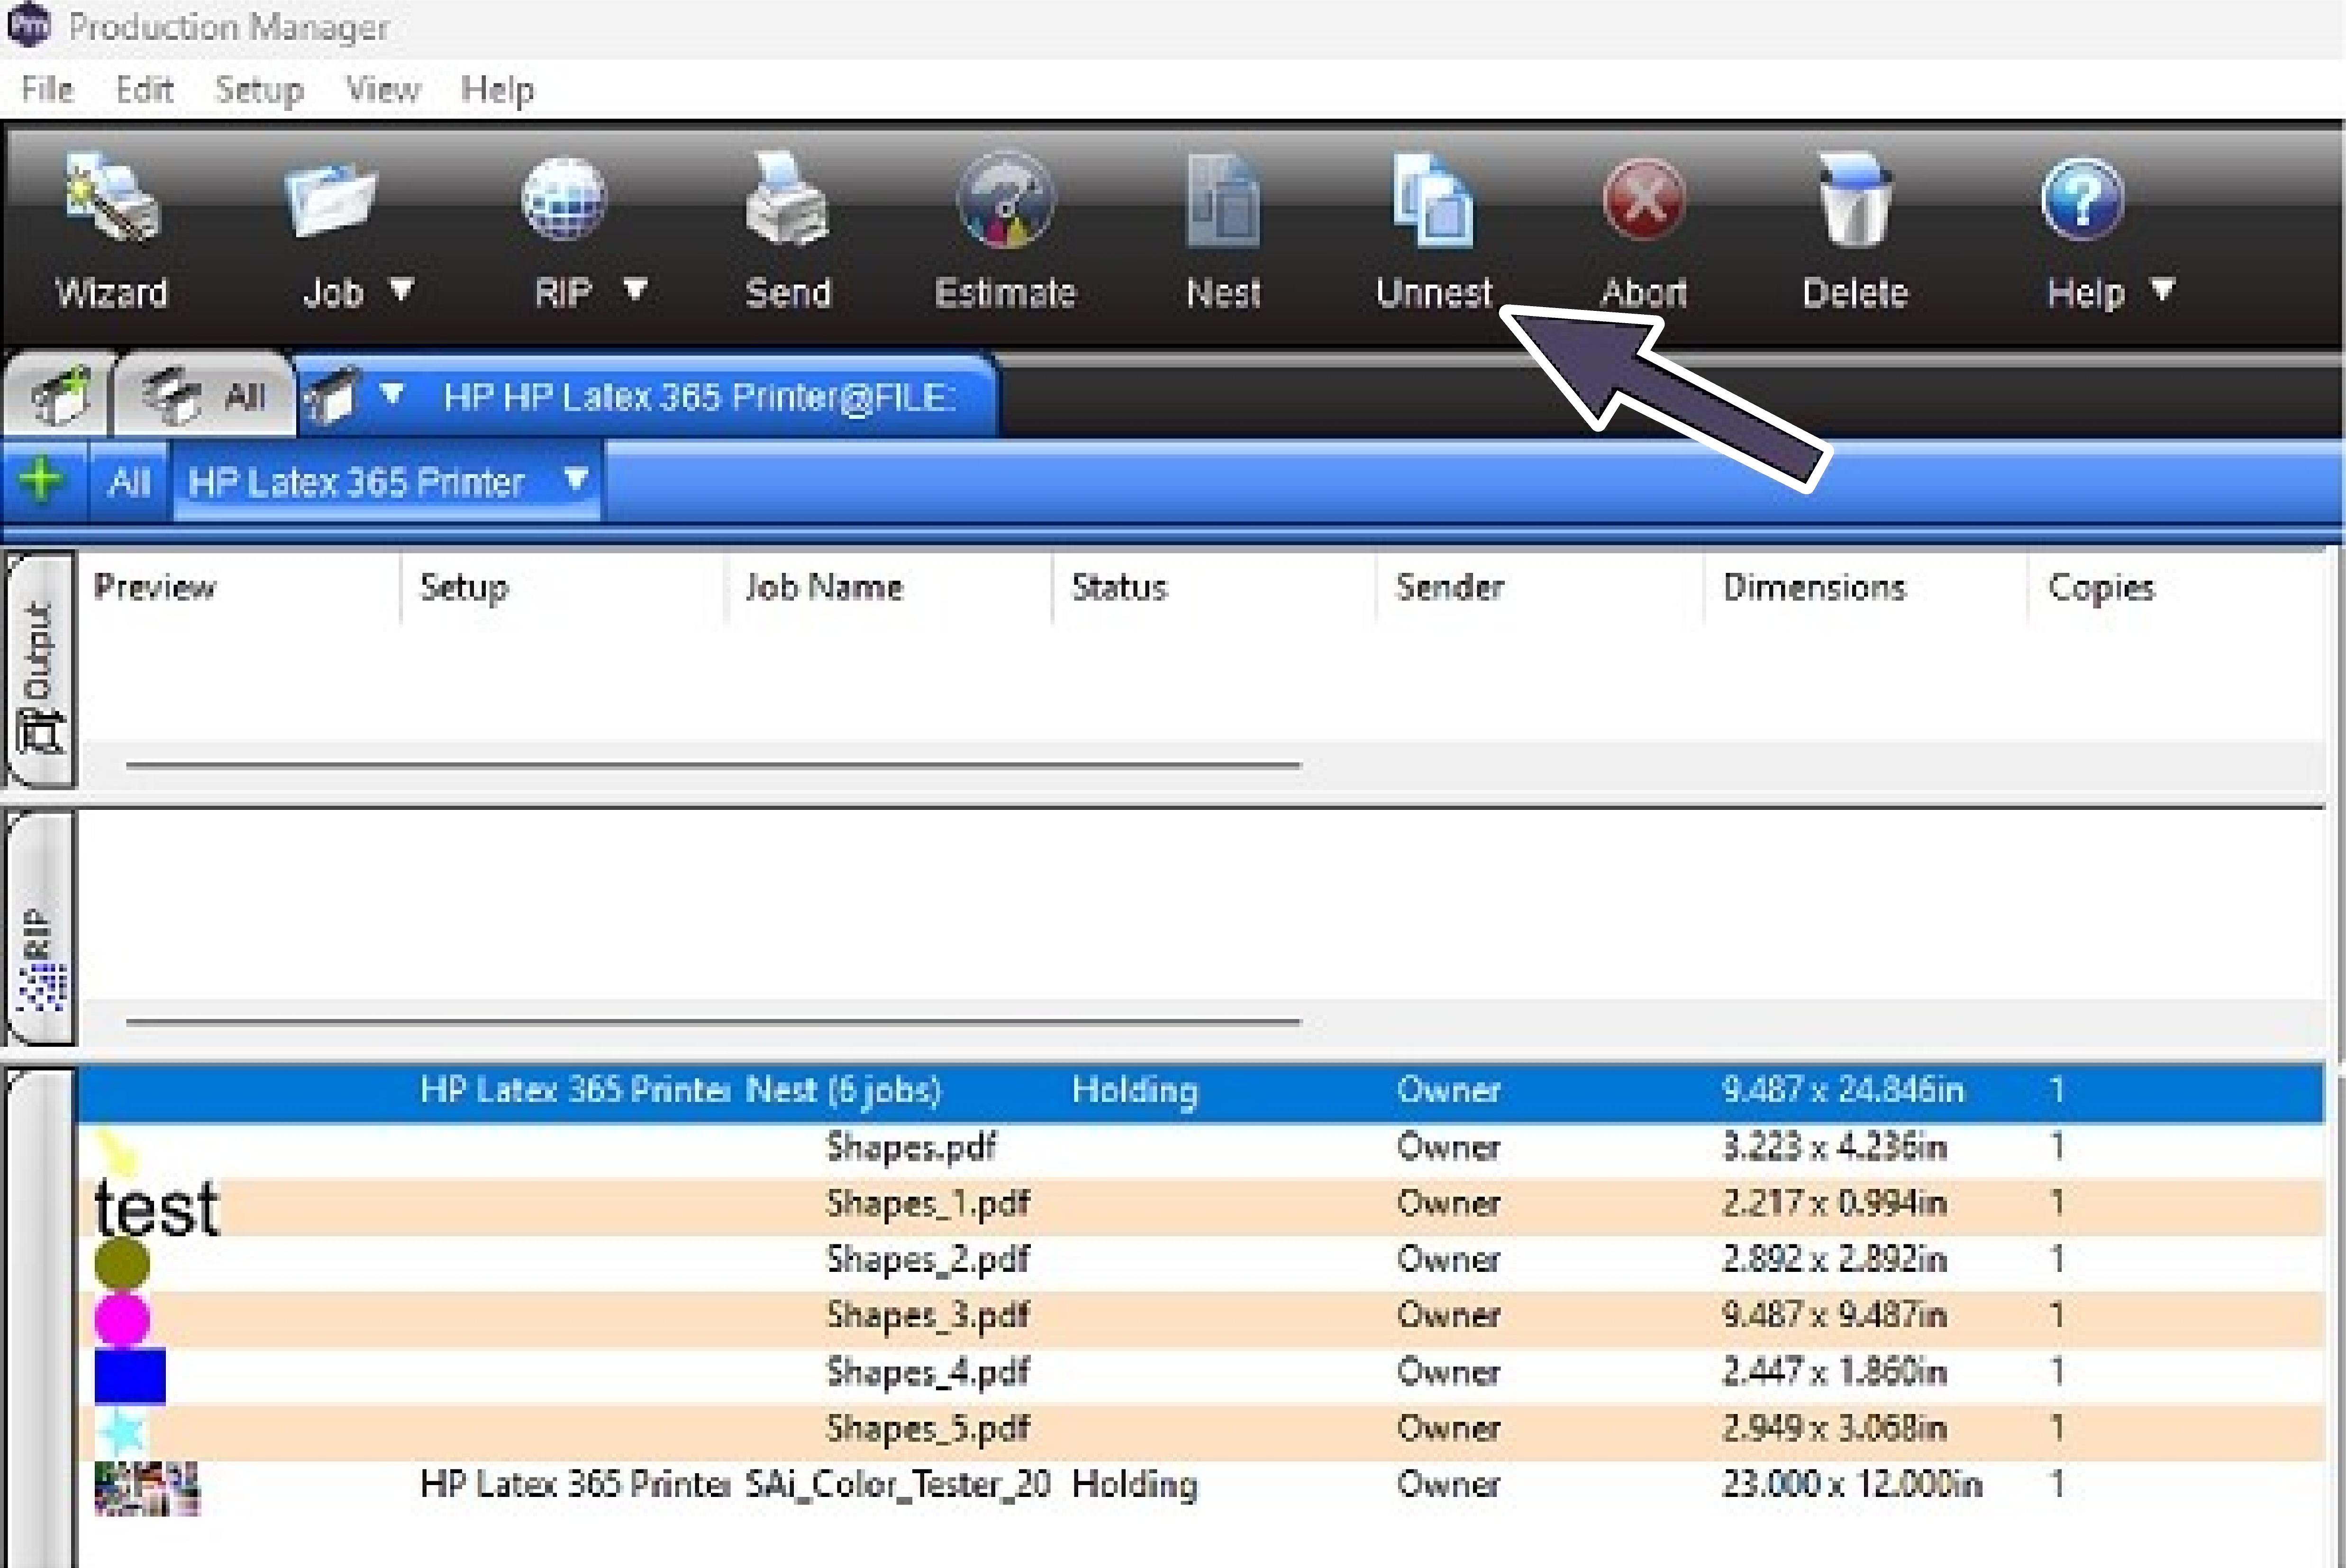The width and height of the screenshot is (2346, 1568).
Task: Click the Production Manager title bar icon
Action: (x=28, y=24)
